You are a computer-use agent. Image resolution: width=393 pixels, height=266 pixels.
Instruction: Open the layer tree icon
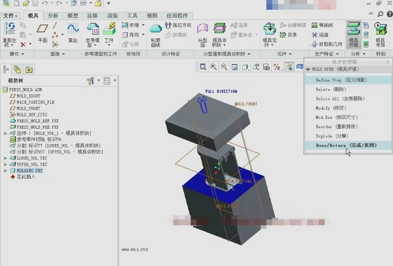pyautogui.click(x=17, y=69)
